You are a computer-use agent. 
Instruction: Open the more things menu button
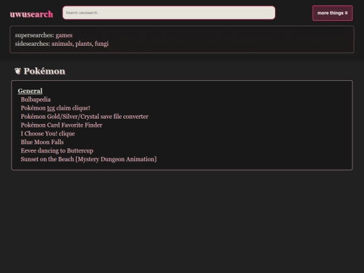(332, 13)
